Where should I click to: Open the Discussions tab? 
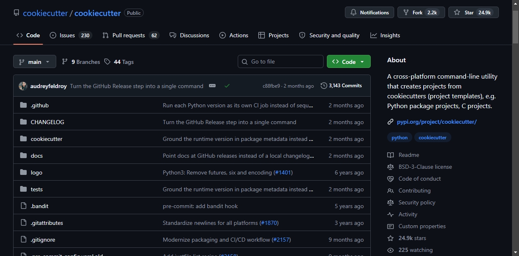(x=189, y=35)
